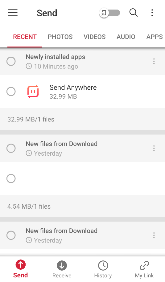Switch to the VIDEOS tab

tap(94, 37)
